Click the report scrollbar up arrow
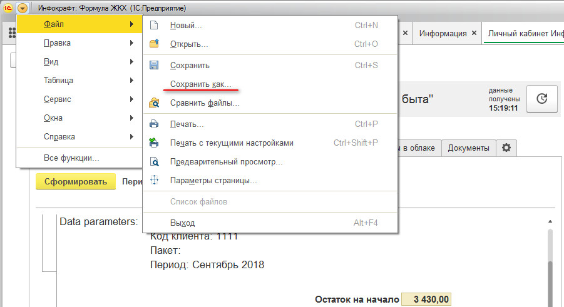 tap(550, 221)
